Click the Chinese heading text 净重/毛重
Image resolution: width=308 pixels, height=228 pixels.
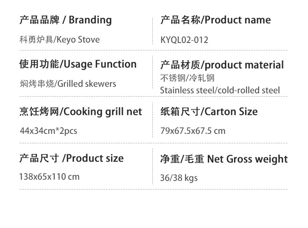click(x=182, y=159)
